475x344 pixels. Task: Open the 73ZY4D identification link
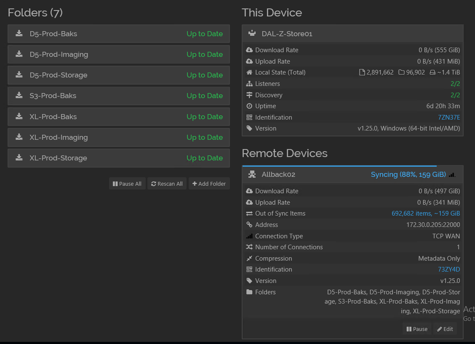449,269
